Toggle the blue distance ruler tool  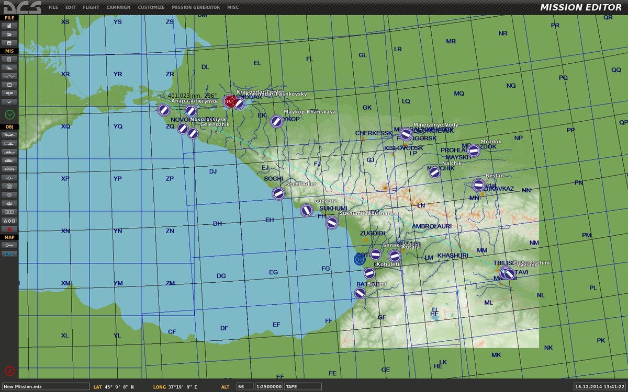[x=9, y=253]
